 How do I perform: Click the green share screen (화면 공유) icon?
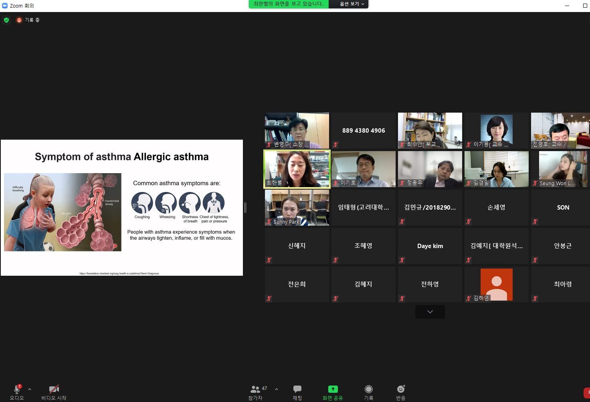[x=333, y=389]
